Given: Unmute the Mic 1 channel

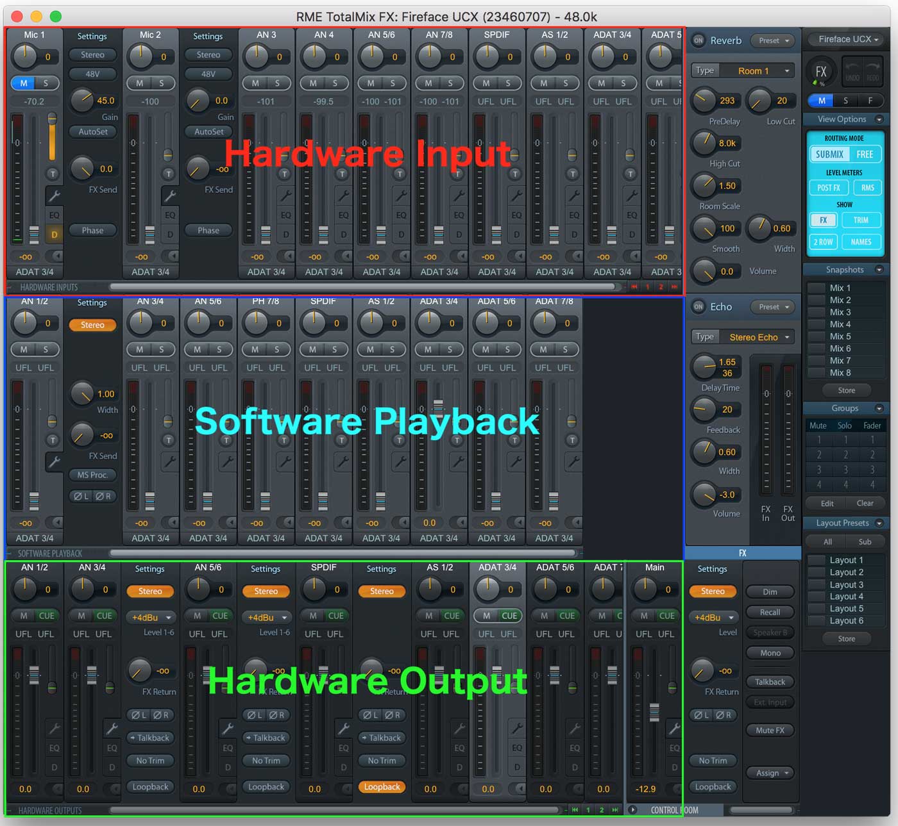Looking at the screenshot, I should click(24, 83).
